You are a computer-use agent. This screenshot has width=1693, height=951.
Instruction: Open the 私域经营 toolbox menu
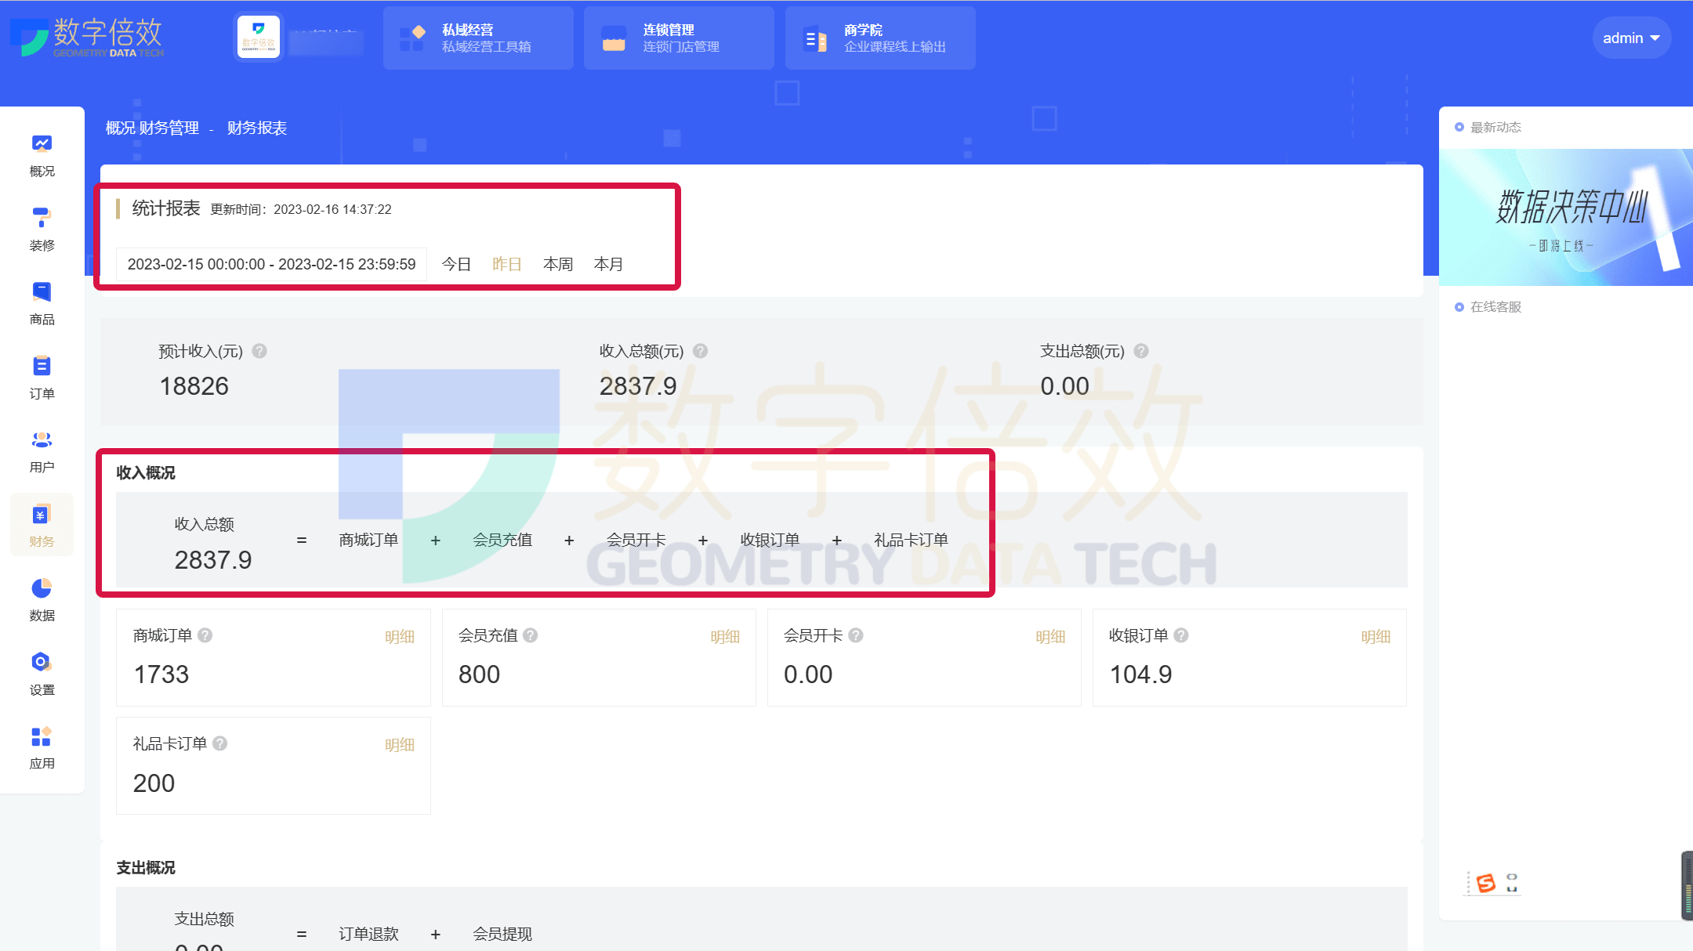478,38
